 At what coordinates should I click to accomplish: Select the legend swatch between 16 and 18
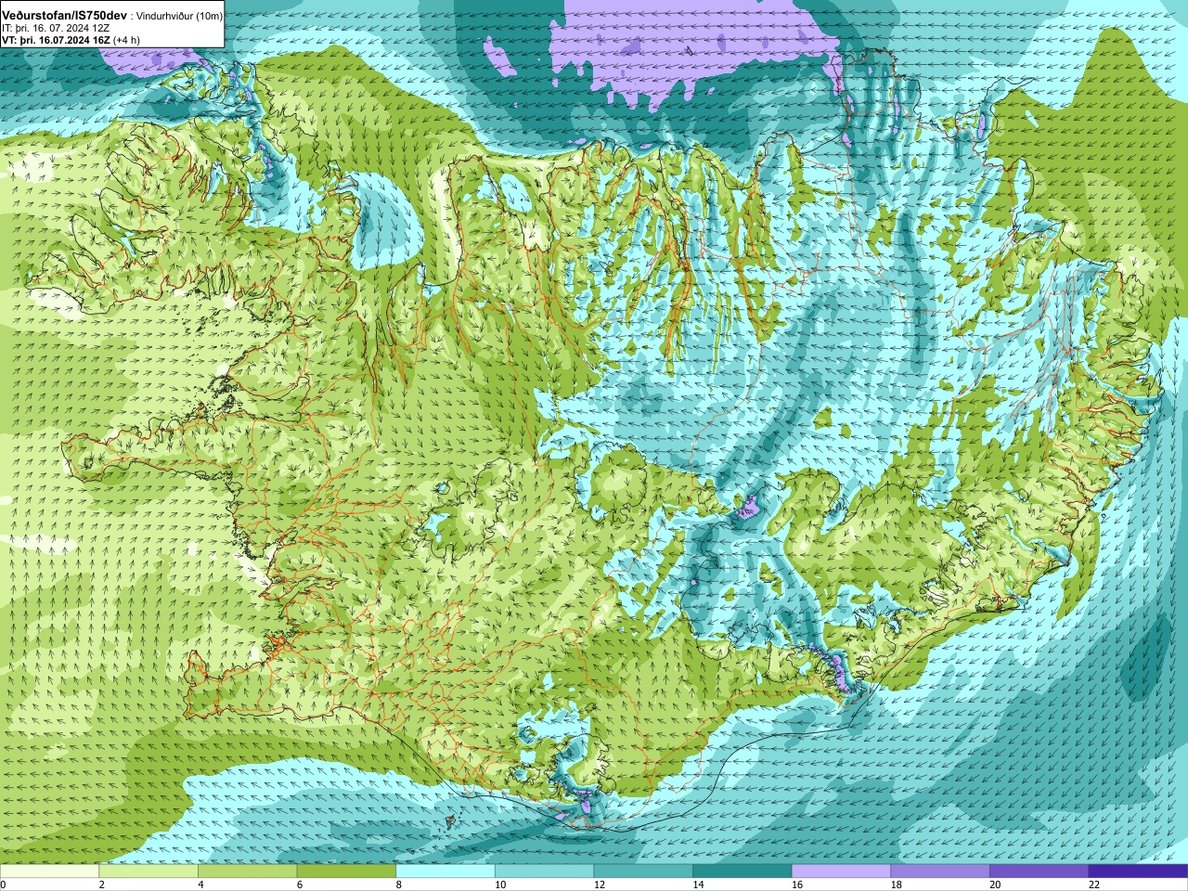point(841,872)
